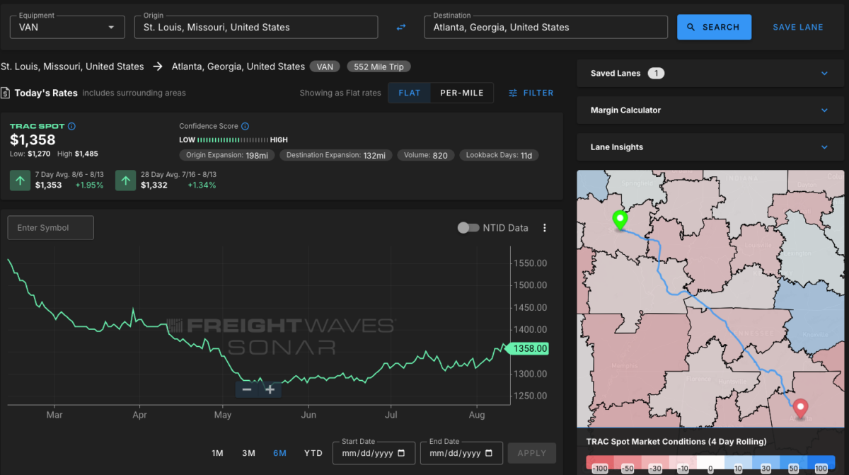Screen dimensions: 849x475
Task: Open the chart three-dot options menu
Action: [x=545, y=228]
